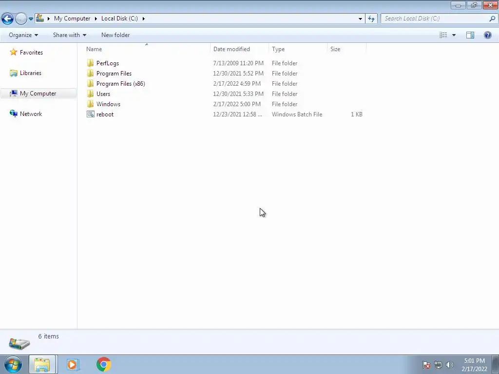Screen dimensions: 499x374
Task: Click the Program Files folder name
Action: coord(114,74)
